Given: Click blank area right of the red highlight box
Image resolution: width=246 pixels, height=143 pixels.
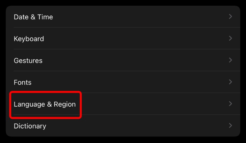Looking at the screenshot, I should tap(151, 104).
